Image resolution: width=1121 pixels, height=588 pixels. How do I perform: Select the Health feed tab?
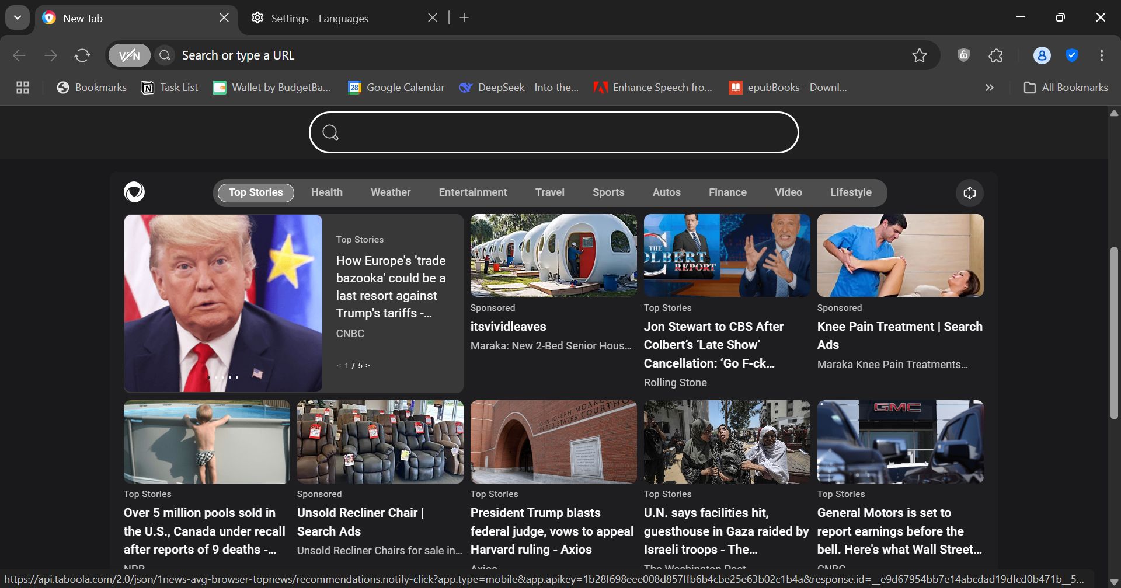tap(327, 192)
